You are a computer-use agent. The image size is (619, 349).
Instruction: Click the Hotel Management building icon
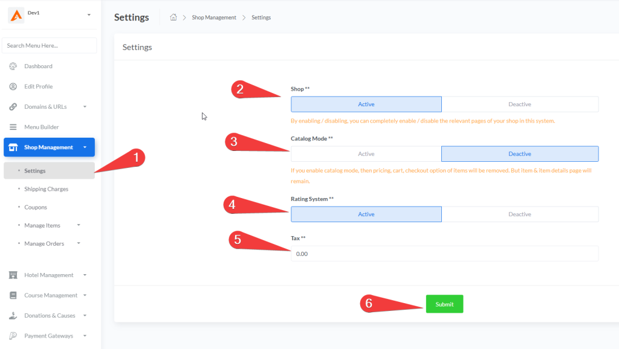click(x=13, y=275)
